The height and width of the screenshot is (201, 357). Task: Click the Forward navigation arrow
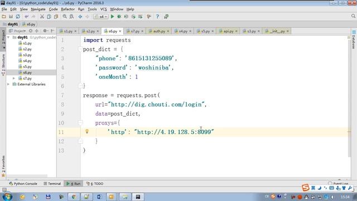87,16
